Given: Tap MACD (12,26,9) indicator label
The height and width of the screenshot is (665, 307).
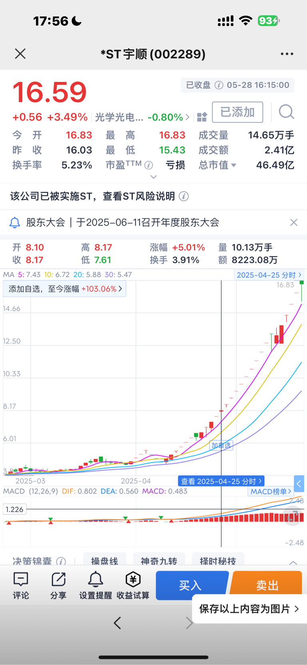Looking at the screenshot, I should click(x=31, y=491).
